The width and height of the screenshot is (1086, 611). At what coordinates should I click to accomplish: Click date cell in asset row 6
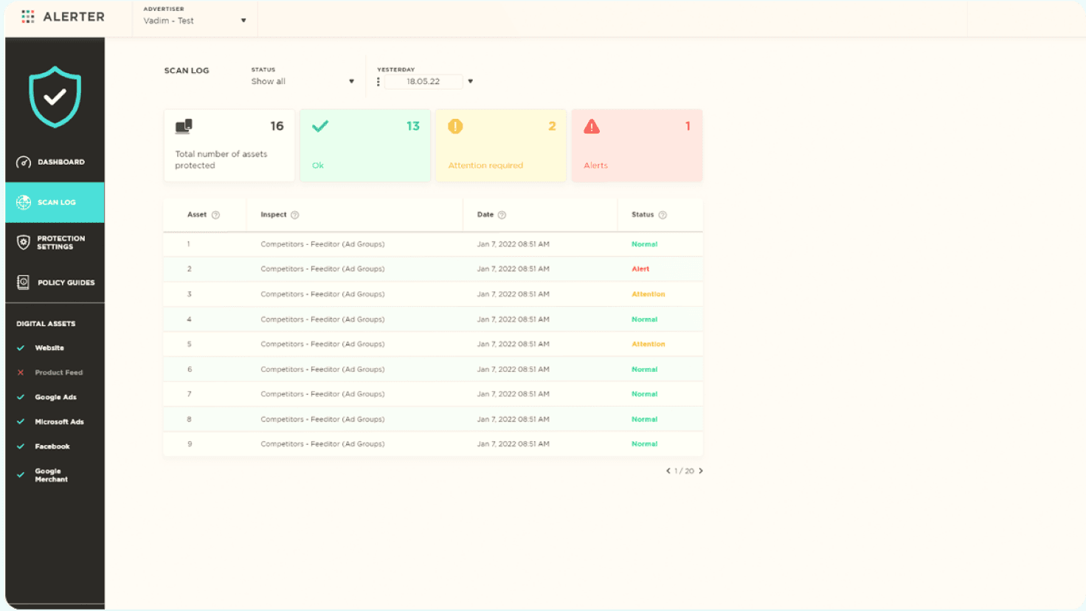point(513,370)
